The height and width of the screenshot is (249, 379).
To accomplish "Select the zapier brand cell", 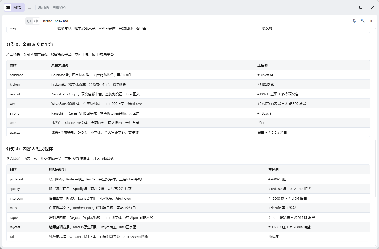I will 26,217.
